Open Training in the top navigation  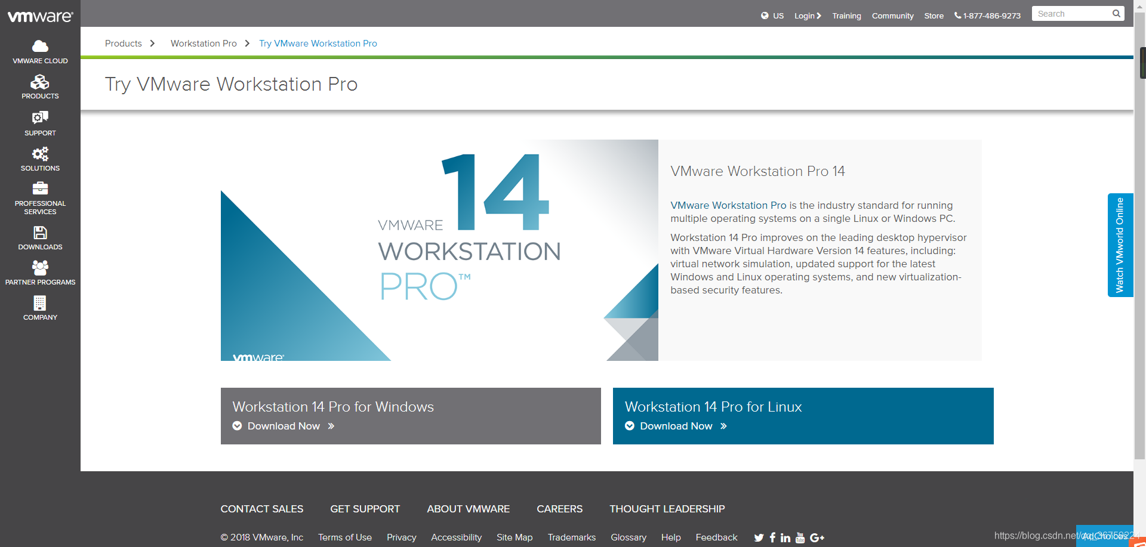tap(846, 16)
